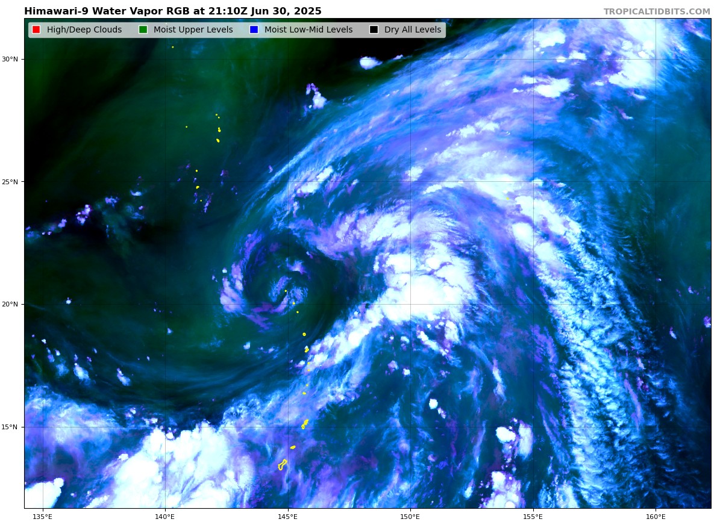Click the blue Moist Low-Mid Levels swatch
This screenshot has width=723, height=522.
[x=254, y=30]
